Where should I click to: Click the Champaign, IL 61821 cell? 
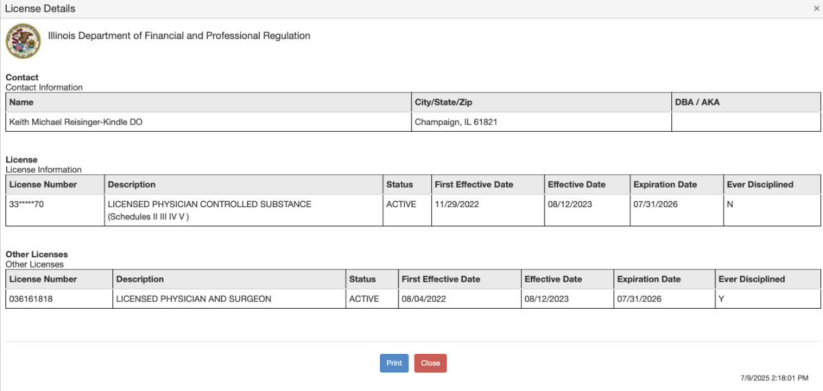pyautogui.click(x=542, y=122)
